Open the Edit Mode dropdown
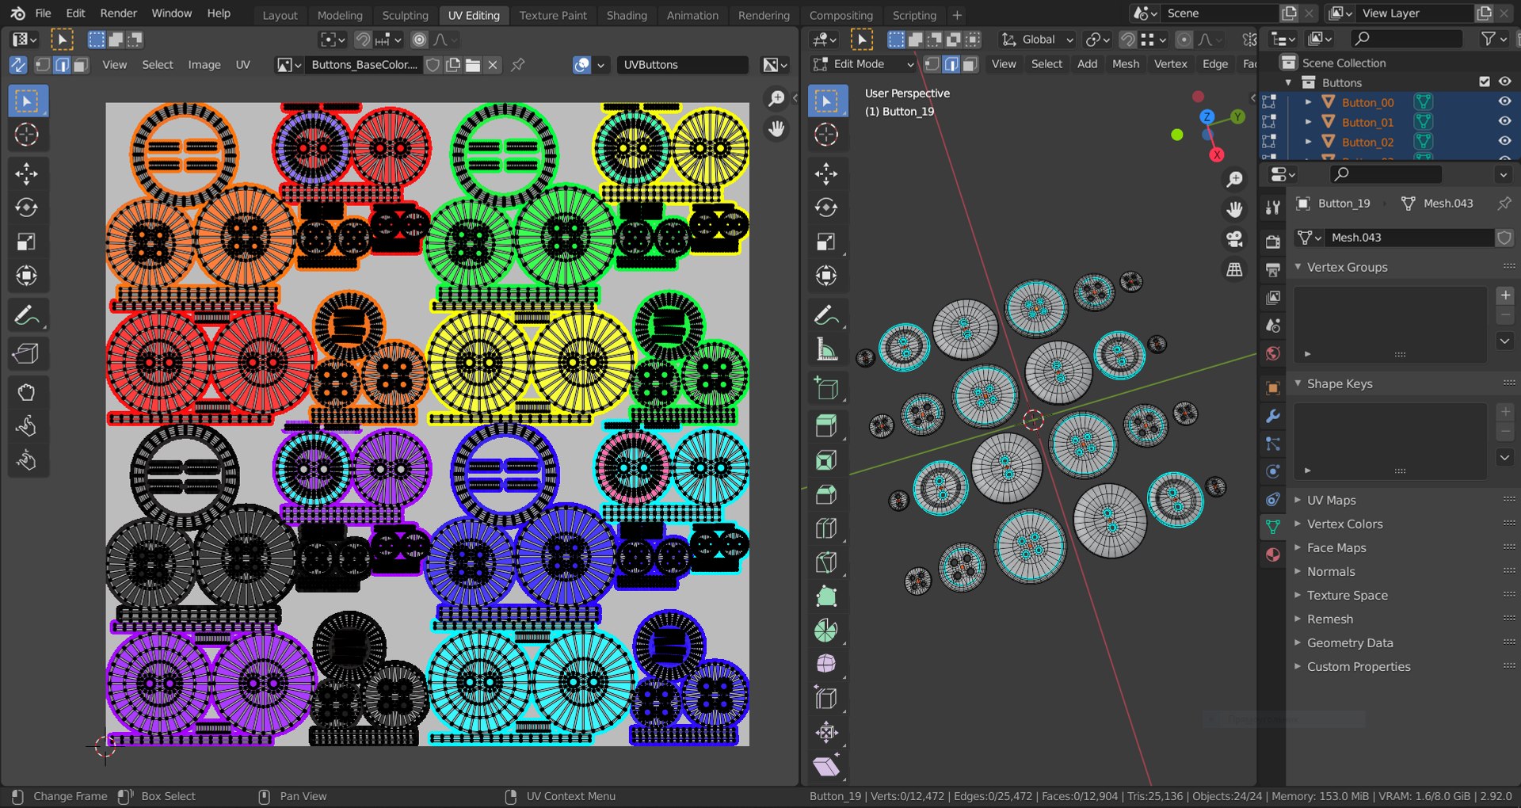 (863, 64)
